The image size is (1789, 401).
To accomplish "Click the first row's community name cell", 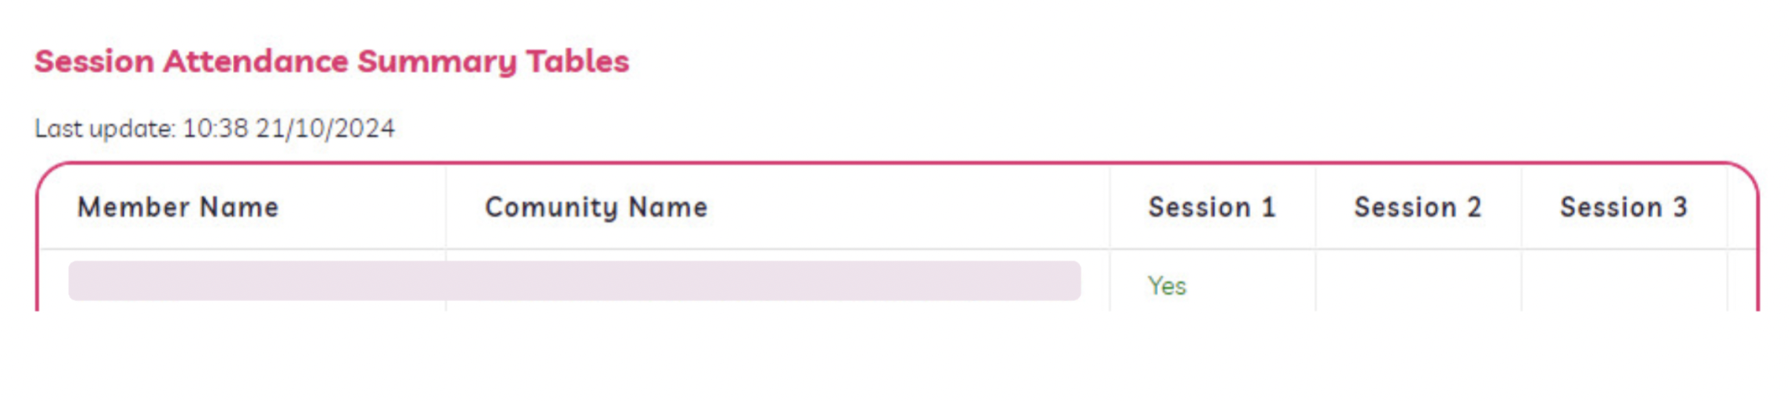I will click(777, 281).
